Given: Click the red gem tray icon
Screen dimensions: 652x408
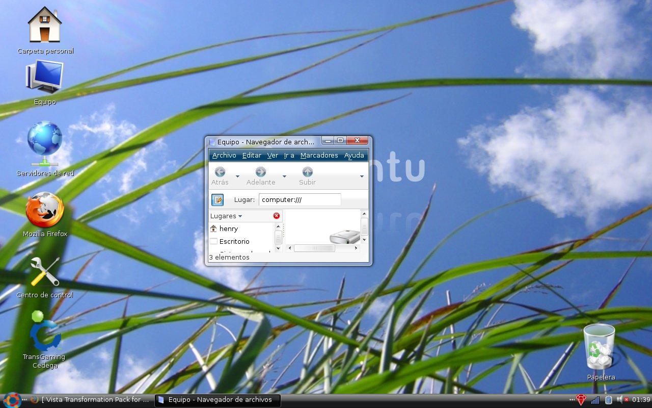Looking at the screenshot, I should pyautogui.click(x=581, y=400).
